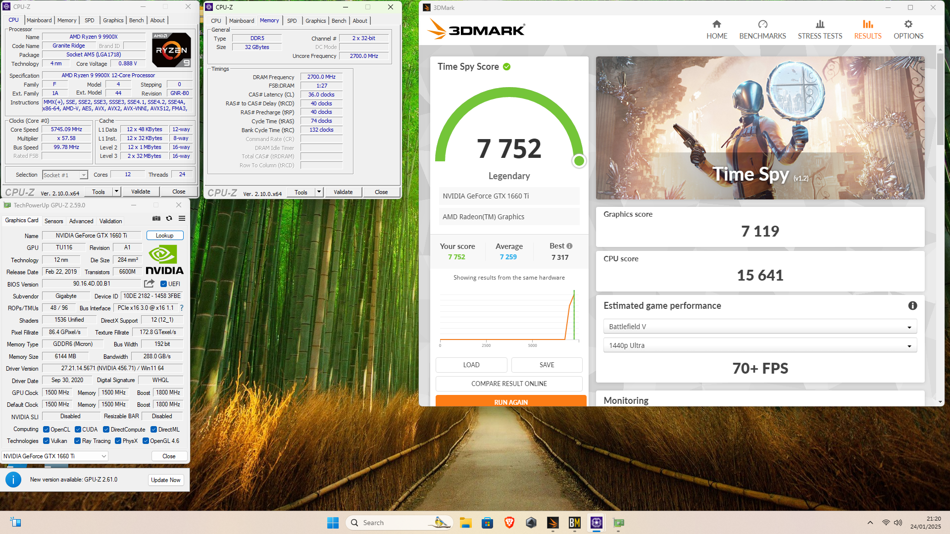Image resolution: width=950 pixels, height=534 pixels.
Task: Click the 3DMark vertical scrollbar thumb
Action: 940,99
